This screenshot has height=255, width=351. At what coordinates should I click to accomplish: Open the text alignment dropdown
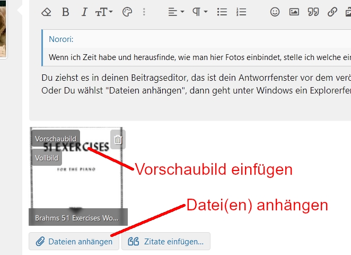pyautogui.click(x=176, y=12)
